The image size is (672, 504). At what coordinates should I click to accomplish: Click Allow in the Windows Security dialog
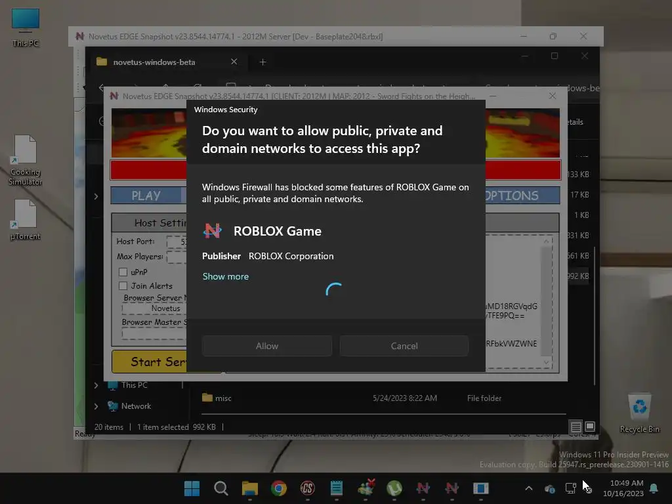(x=266, y=346)
